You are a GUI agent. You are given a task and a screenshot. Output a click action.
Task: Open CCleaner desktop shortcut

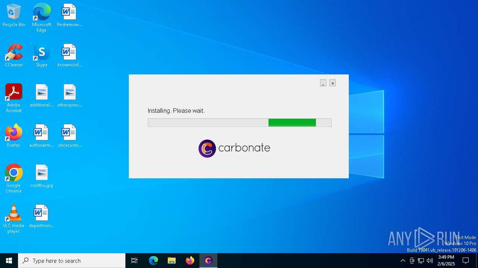click(x=14, y=55)
